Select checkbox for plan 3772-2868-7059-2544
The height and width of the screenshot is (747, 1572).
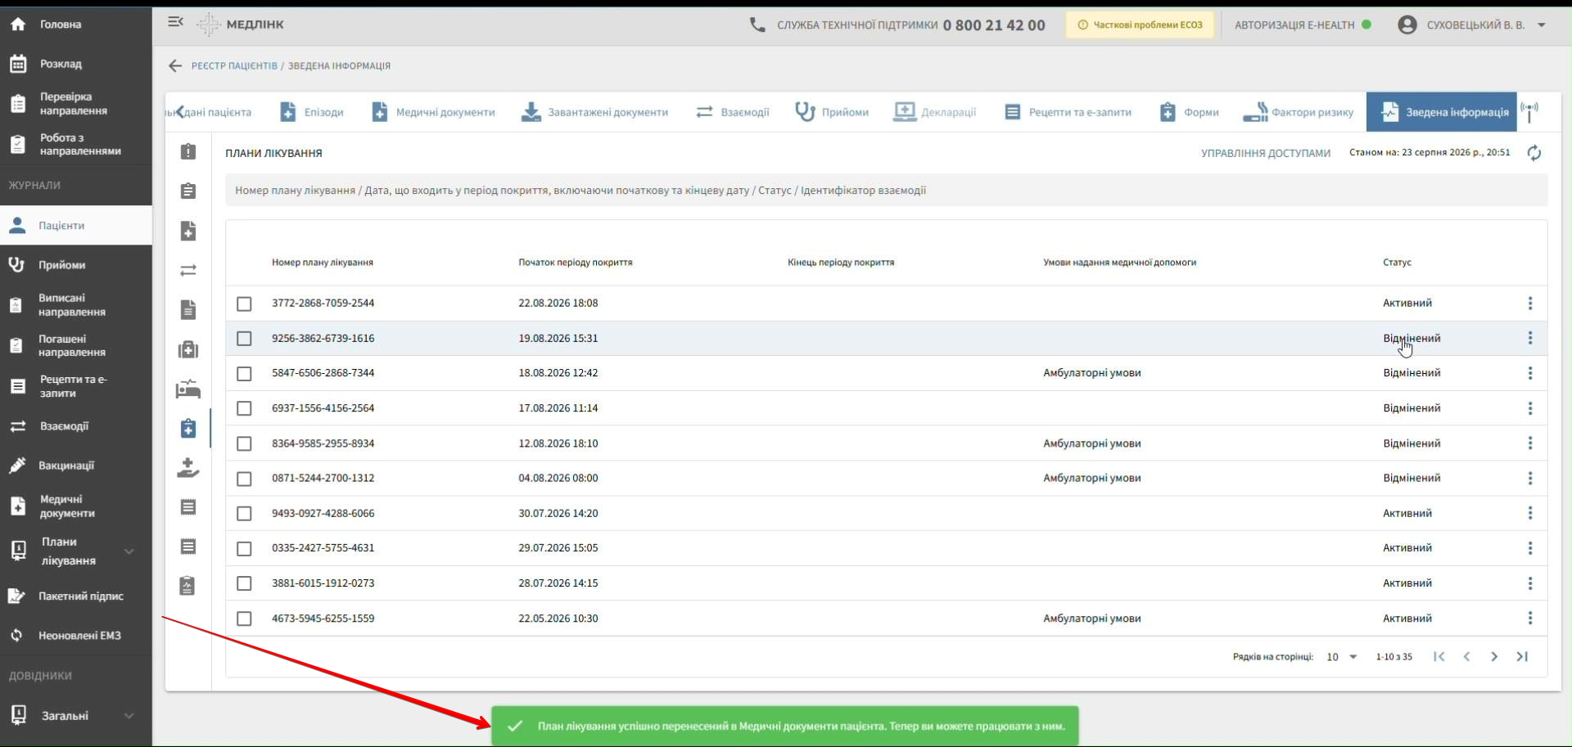click(244, 304)
